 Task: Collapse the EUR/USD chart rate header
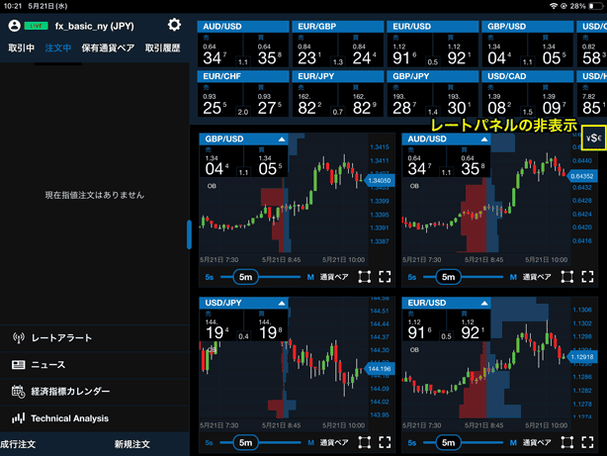pyautogui.click(x=484, y=303)
